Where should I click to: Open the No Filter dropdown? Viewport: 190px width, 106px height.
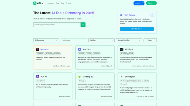(x=102, y=40)
